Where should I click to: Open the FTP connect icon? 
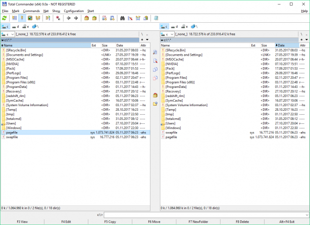pos(104,18)
